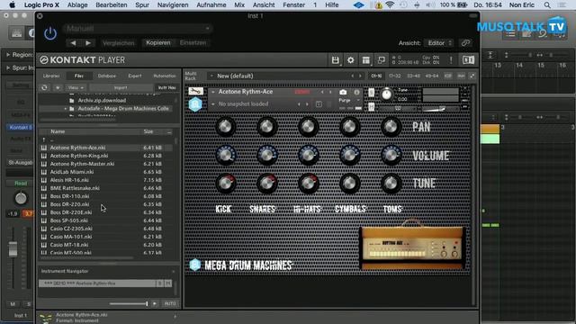
Task: Open Kontakt options gear icon
Action: [350, 60]
